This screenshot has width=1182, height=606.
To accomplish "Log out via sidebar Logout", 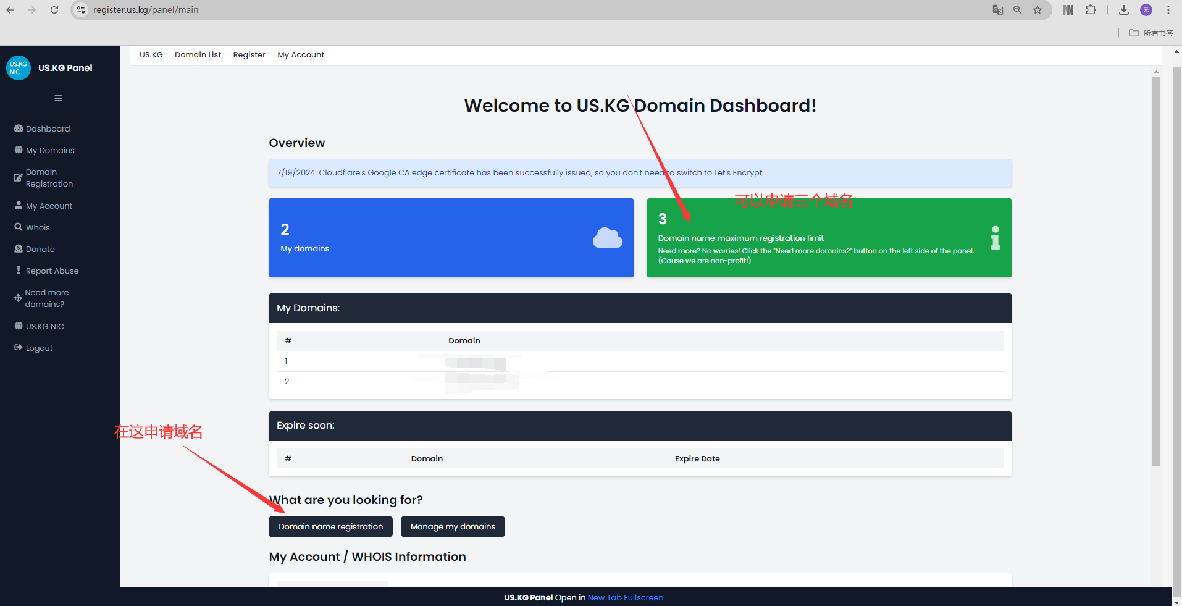I will (x=39, y=348).
